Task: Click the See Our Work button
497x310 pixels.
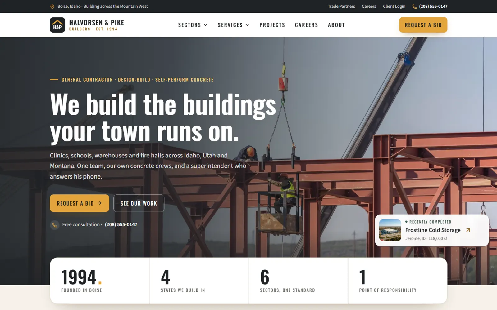Action: pos(139,203)
